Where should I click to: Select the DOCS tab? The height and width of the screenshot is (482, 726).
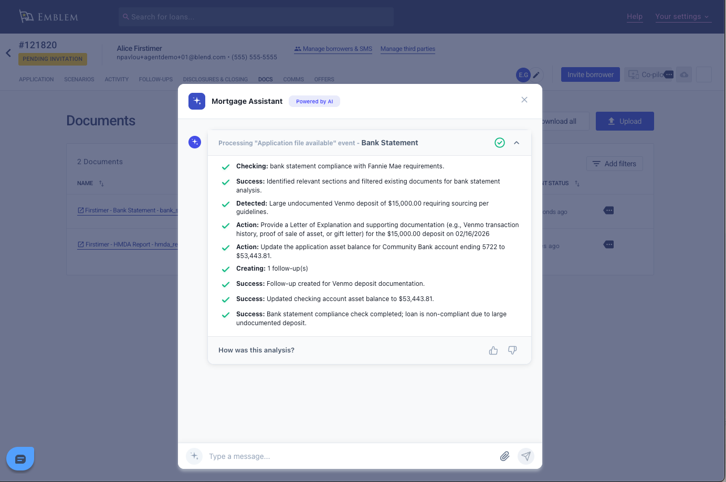[266, 80]
